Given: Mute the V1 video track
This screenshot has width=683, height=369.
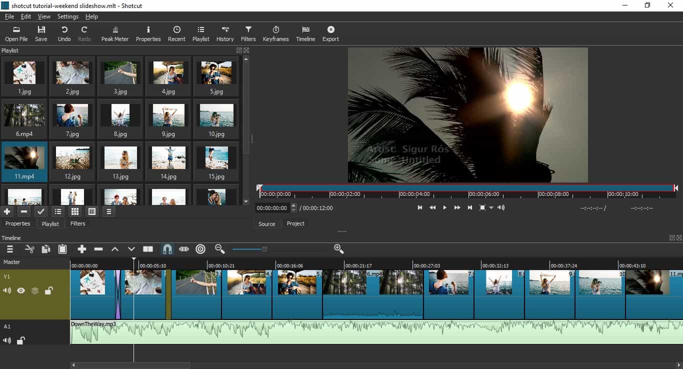Looking at the screenshot, I should coord(7,290).
